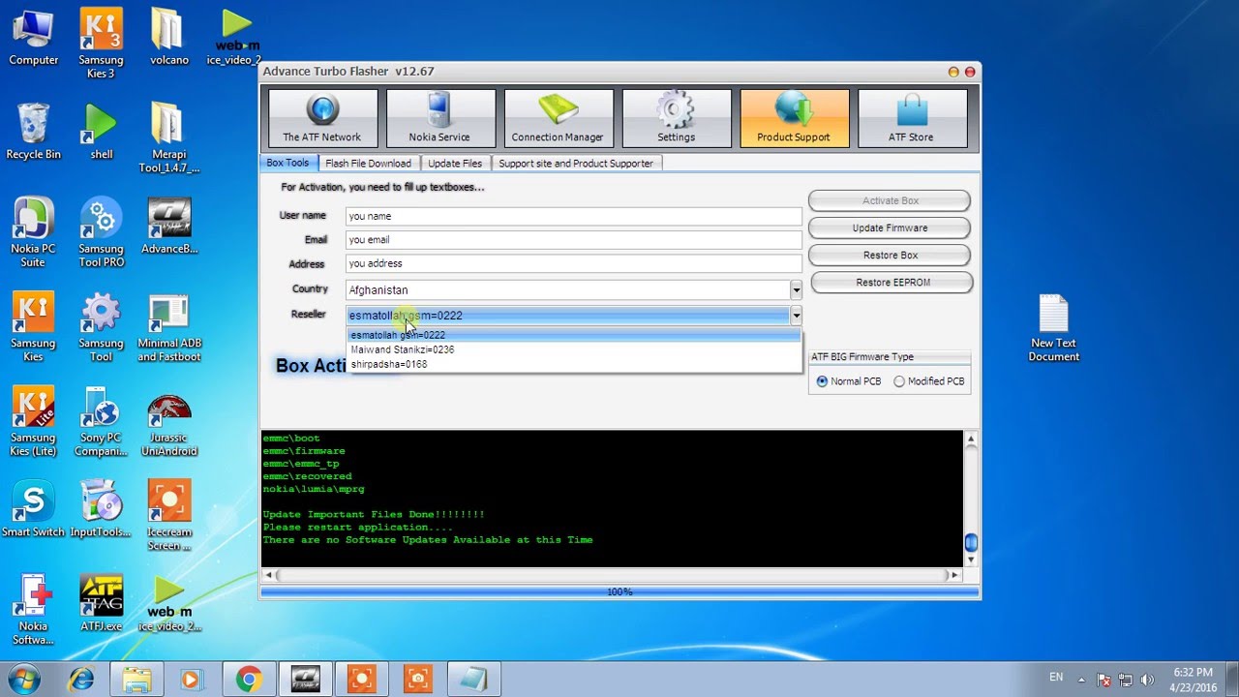Viewport: 1239px width, 697px height.
Task: Open the EN language indicator in the taskbar
Action: (x=1055, y=678)
